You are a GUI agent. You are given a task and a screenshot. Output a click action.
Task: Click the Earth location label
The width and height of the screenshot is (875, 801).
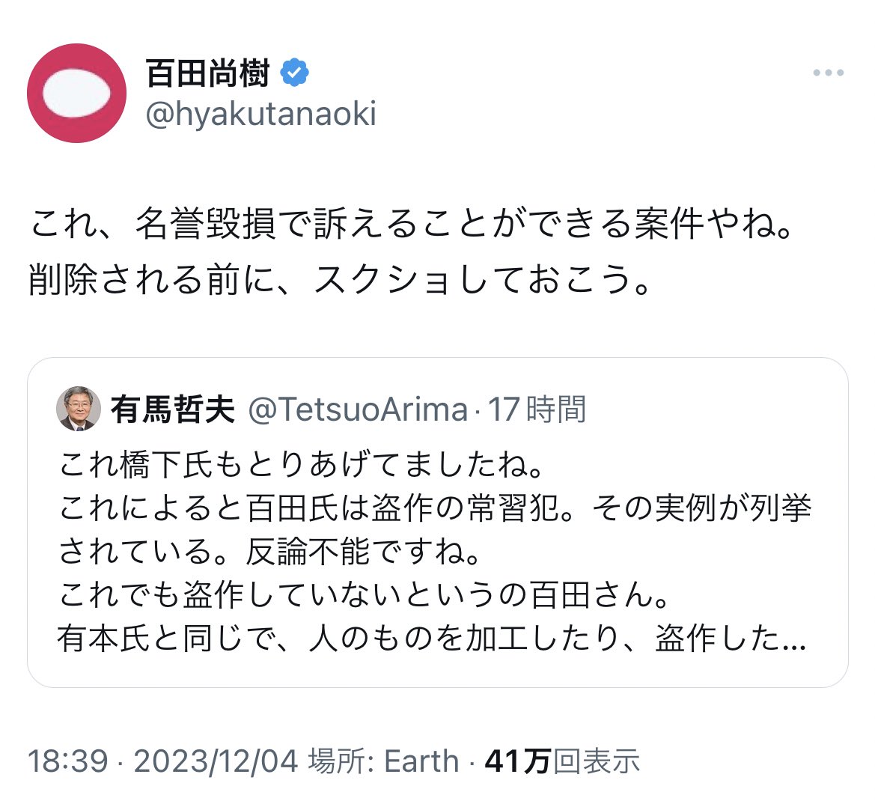(421, 761)
